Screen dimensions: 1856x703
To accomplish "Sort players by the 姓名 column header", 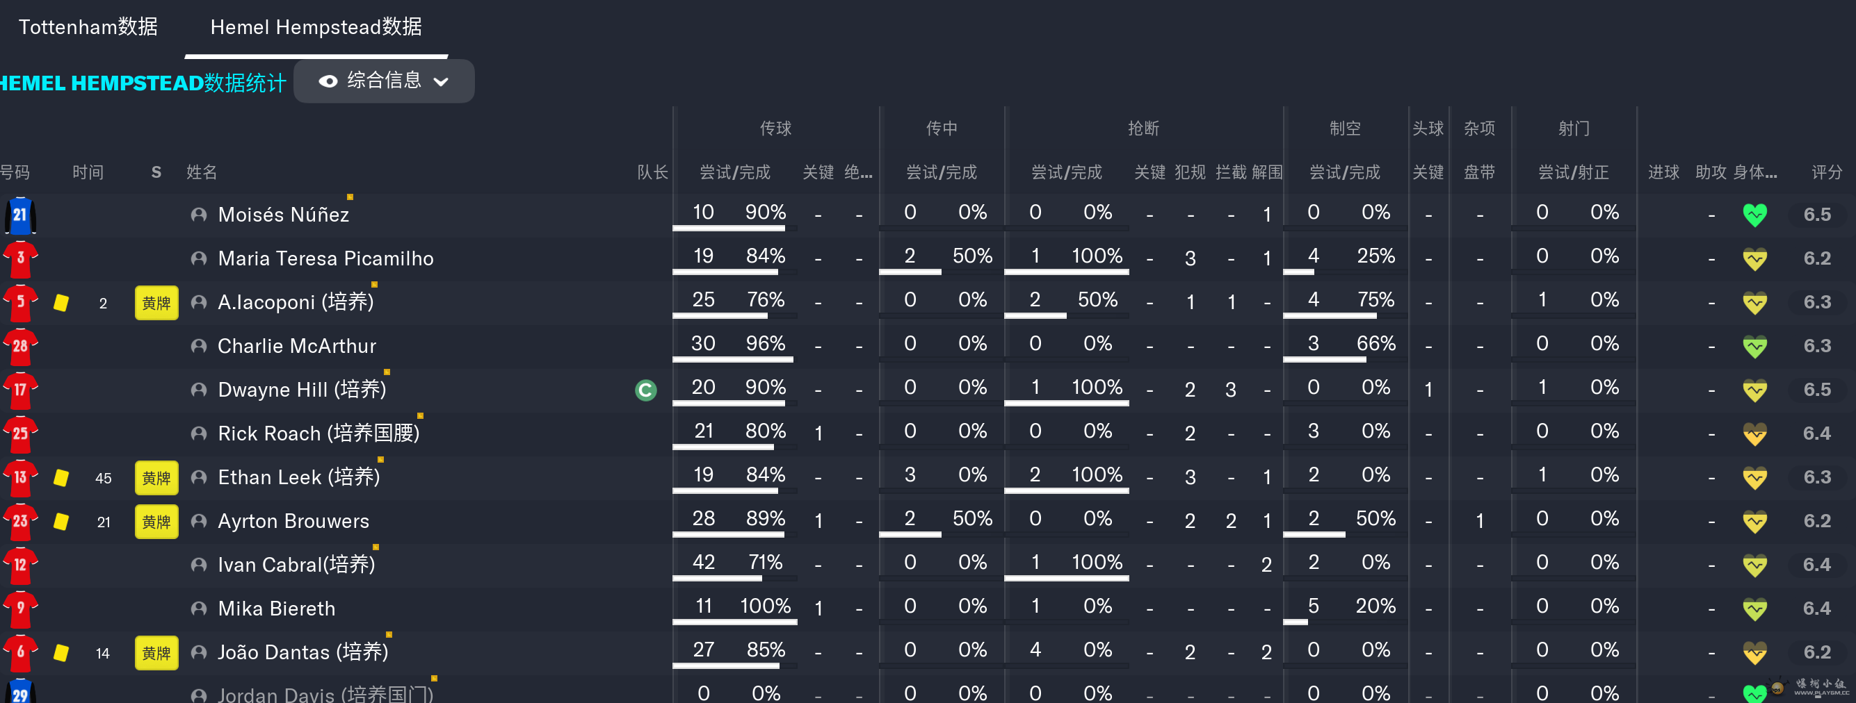I will click(202, 173).
